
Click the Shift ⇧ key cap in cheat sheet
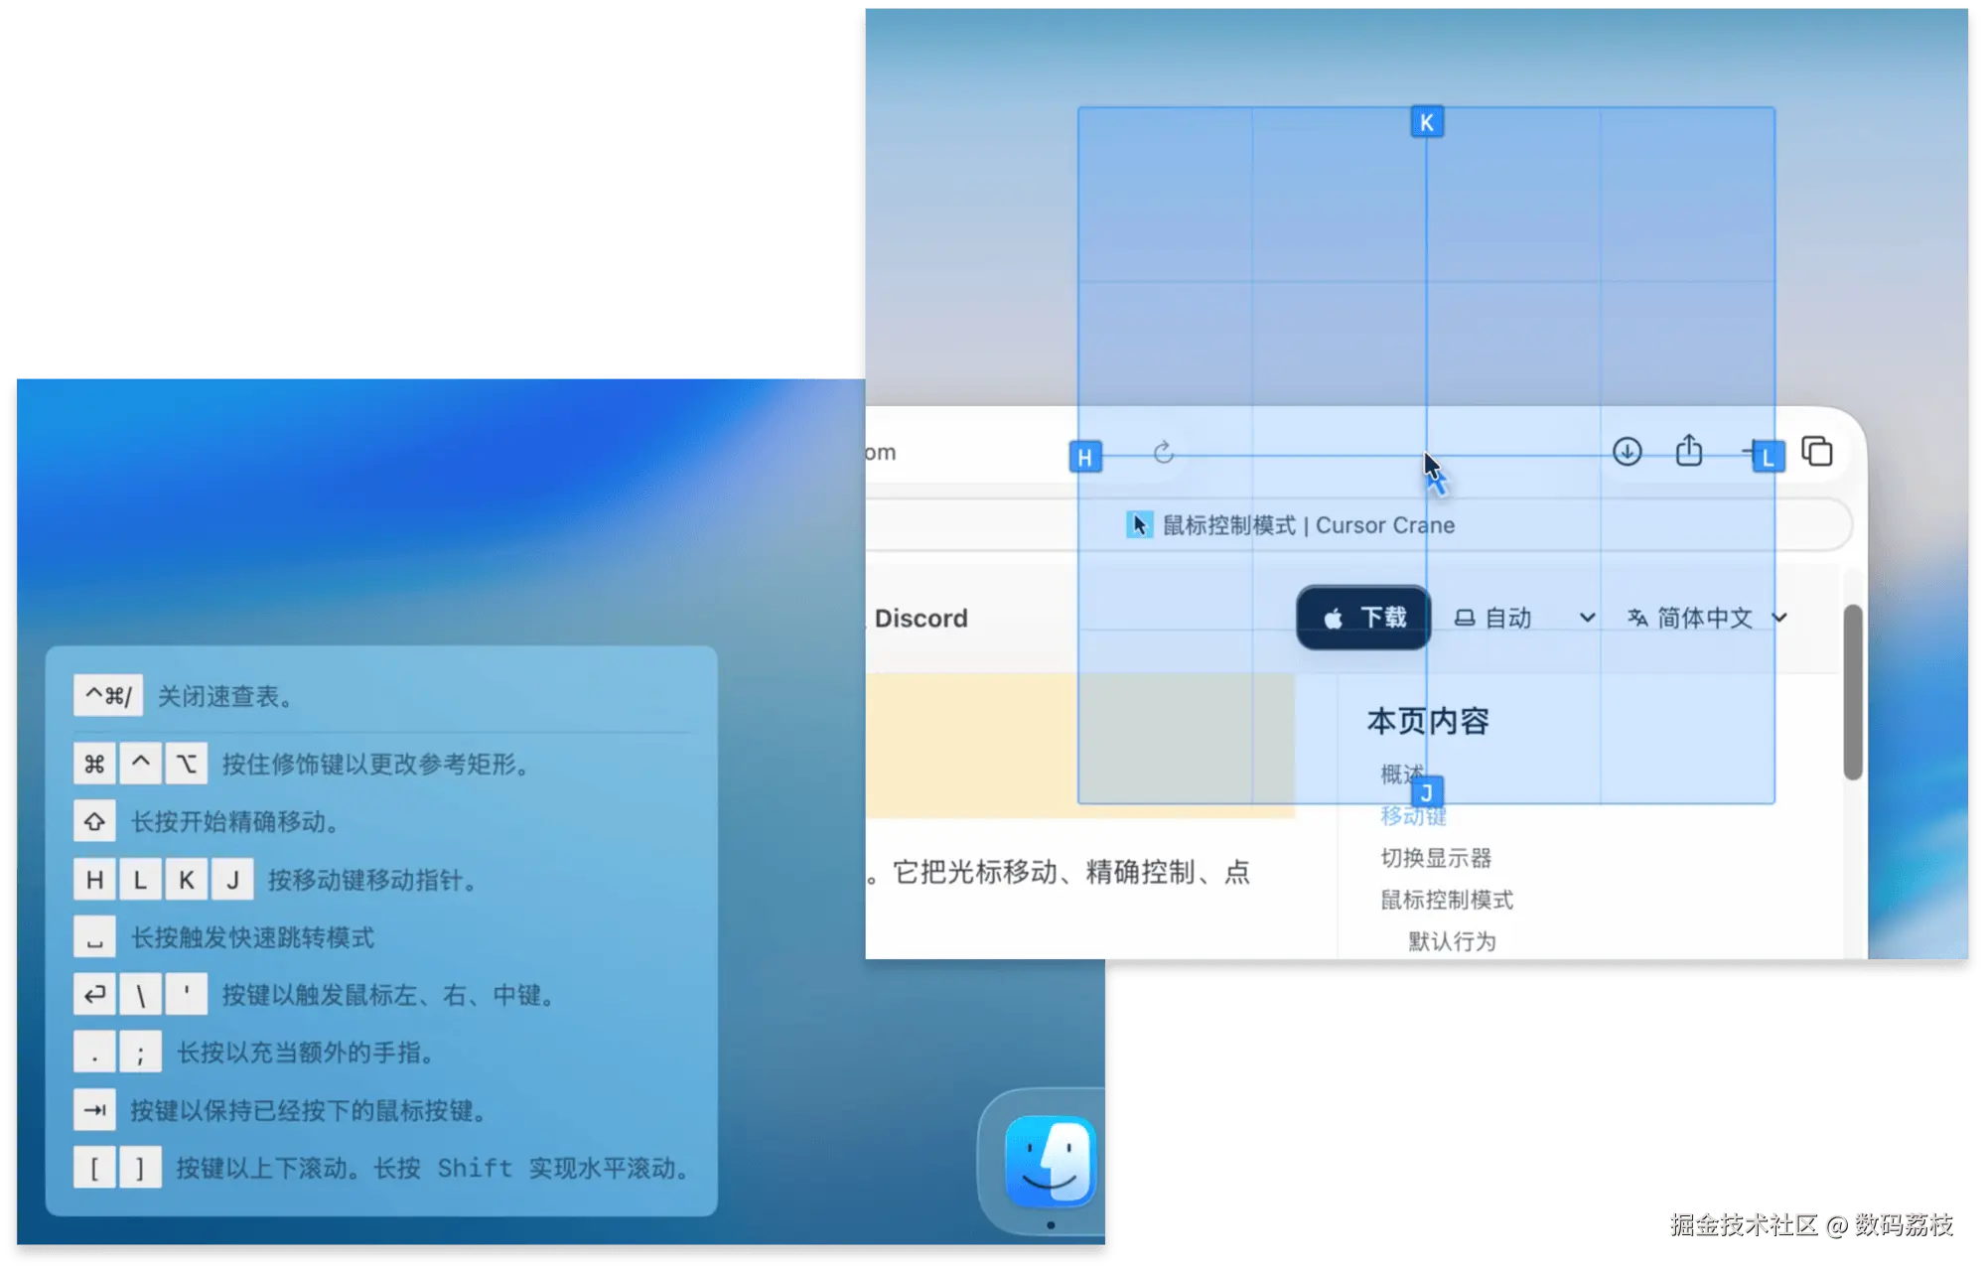[x=94, y=821]
